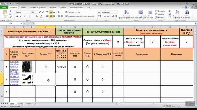Click the cell borders icon
Image resolution: width=197 pixels, height=110 pixels.
30,16
